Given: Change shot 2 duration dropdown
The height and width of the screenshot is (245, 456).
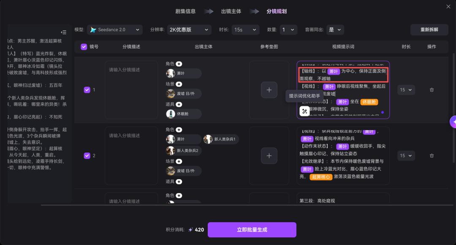Looking at the screenshot, I should click(406, 156).
